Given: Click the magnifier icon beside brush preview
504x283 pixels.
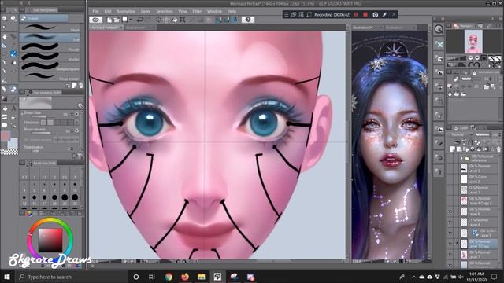Looking at the screenshot, I should 80,105.
